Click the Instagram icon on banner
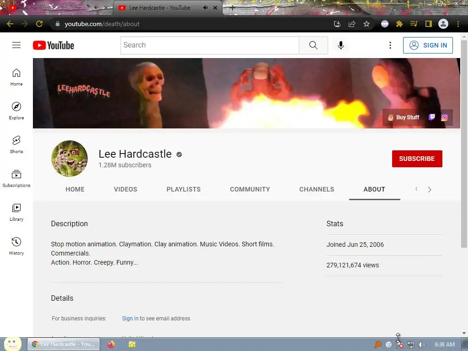 pos(444,117)
